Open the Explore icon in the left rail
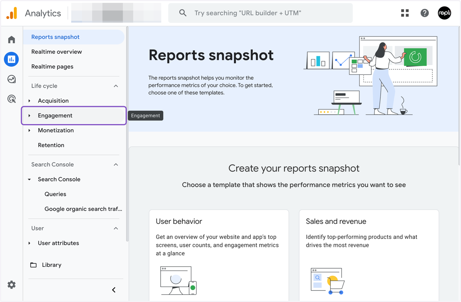This screenshot has width=461, height=302. tap(12, 79)
